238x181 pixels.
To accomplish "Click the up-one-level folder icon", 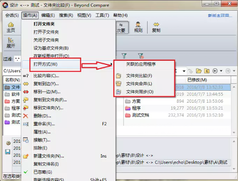I will (x=207, y=71).
